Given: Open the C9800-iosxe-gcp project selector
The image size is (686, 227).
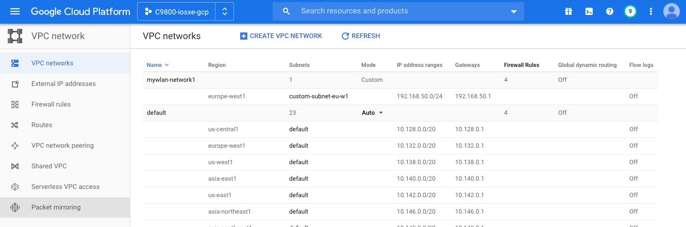Looking at the screenshot, I should click(185, 11).
